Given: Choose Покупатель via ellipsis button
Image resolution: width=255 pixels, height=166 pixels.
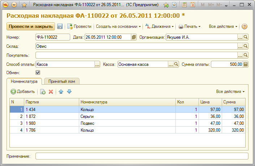Looking at the screenshot, I should tap(240, 55).
